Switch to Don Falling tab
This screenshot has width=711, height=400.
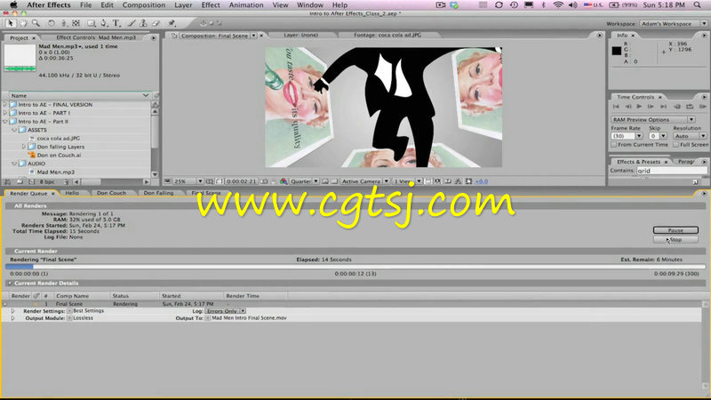[x=158, y=193]
